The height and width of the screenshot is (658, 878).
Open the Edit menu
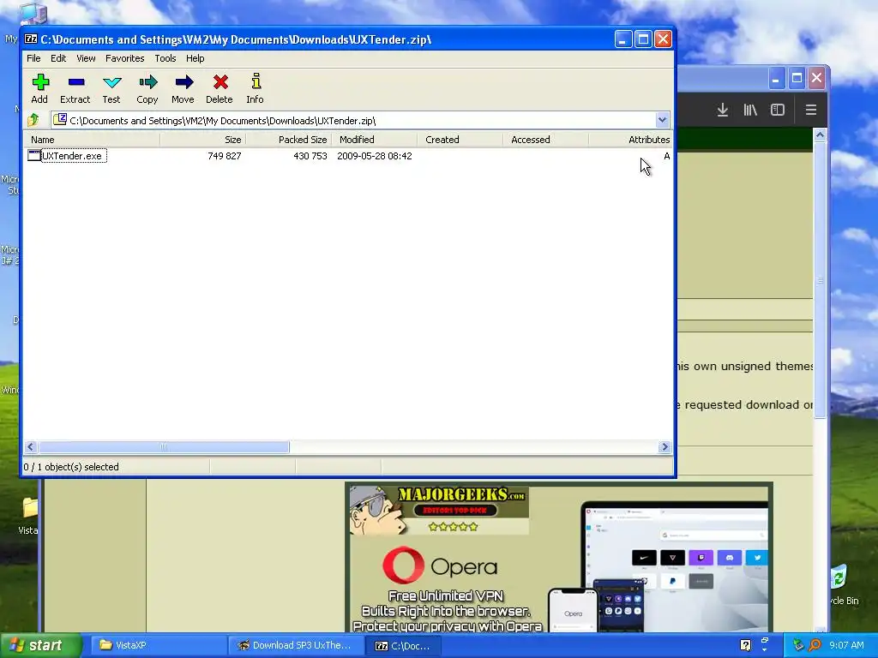coord(58,58)
